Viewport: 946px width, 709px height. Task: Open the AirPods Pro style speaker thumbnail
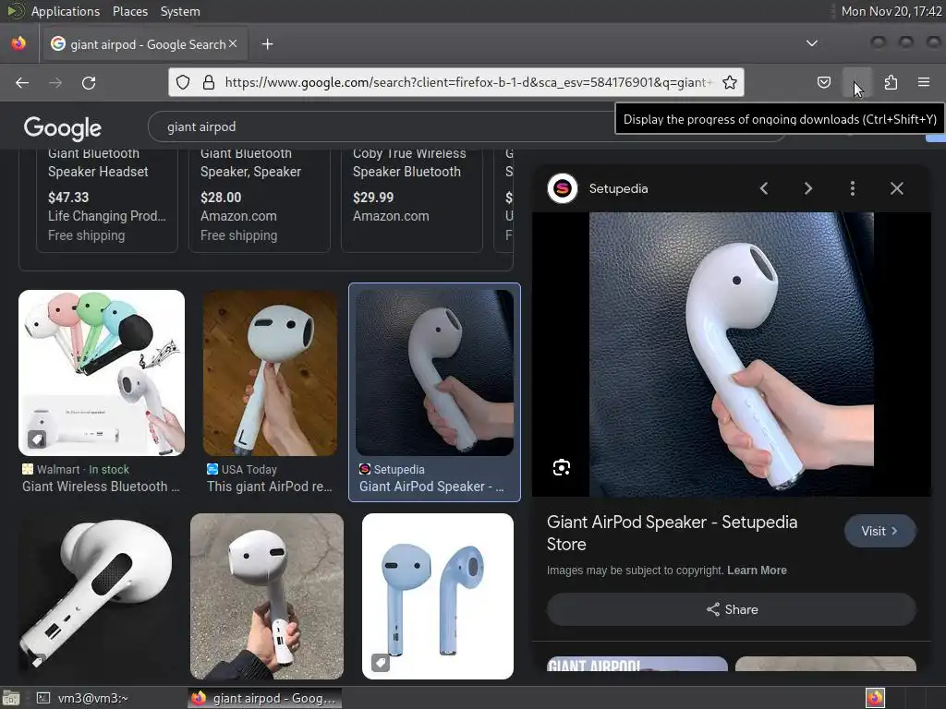click(x=96, y=596)
